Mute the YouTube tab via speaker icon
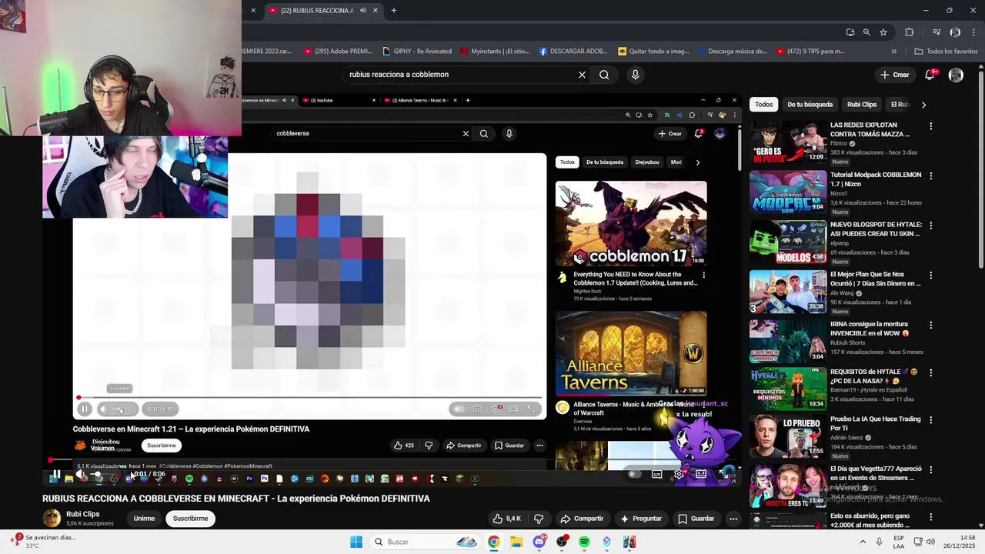985x554 pixels. coord(363,11)
